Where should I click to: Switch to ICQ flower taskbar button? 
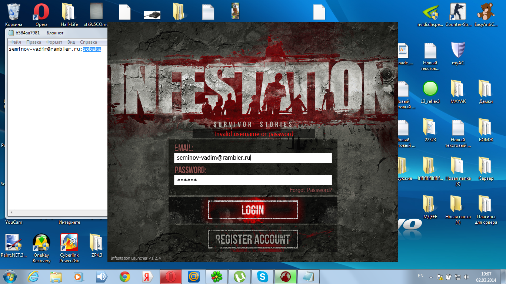tap(216, 276)
